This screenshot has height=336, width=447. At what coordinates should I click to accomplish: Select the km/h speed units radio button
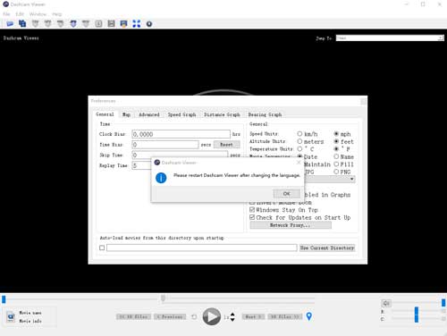point(299,134)
